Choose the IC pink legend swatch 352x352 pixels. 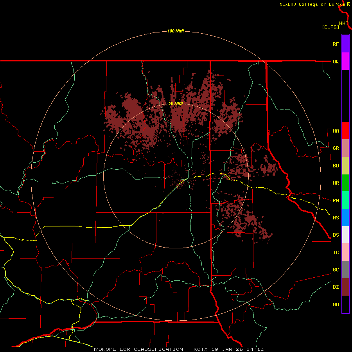[x=345, y=252]
